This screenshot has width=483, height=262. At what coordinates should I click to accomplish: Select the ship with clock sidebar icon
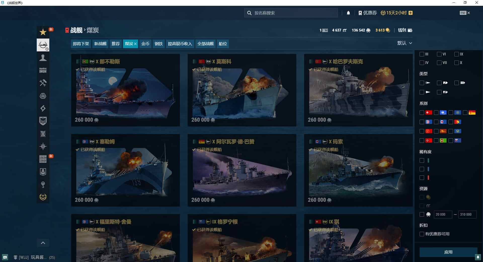tap(43, 45)
